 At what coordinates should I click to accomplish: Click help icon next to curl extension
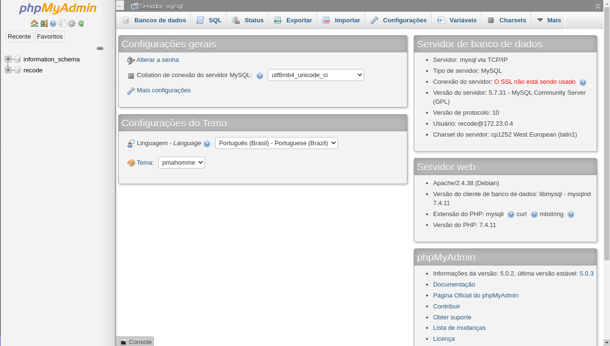(x=534, y=215)
